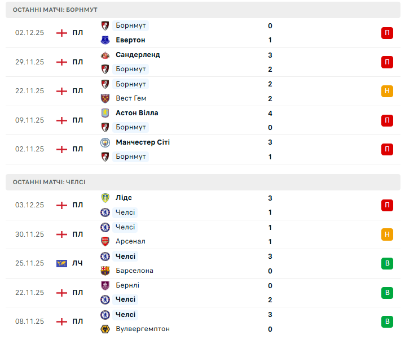405x339 pixels.
Task: Open the 09.11.25 Aston Villa match row date
Action: tap(29, 120)
